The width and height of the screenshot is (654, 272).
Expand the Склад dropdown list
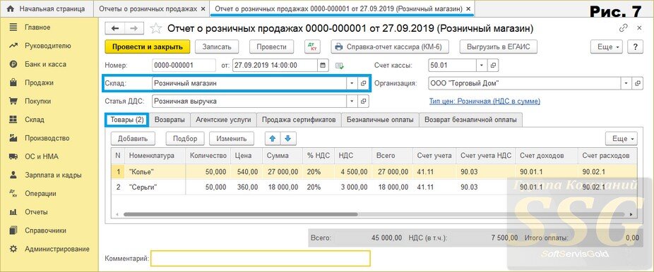(352, 83)
